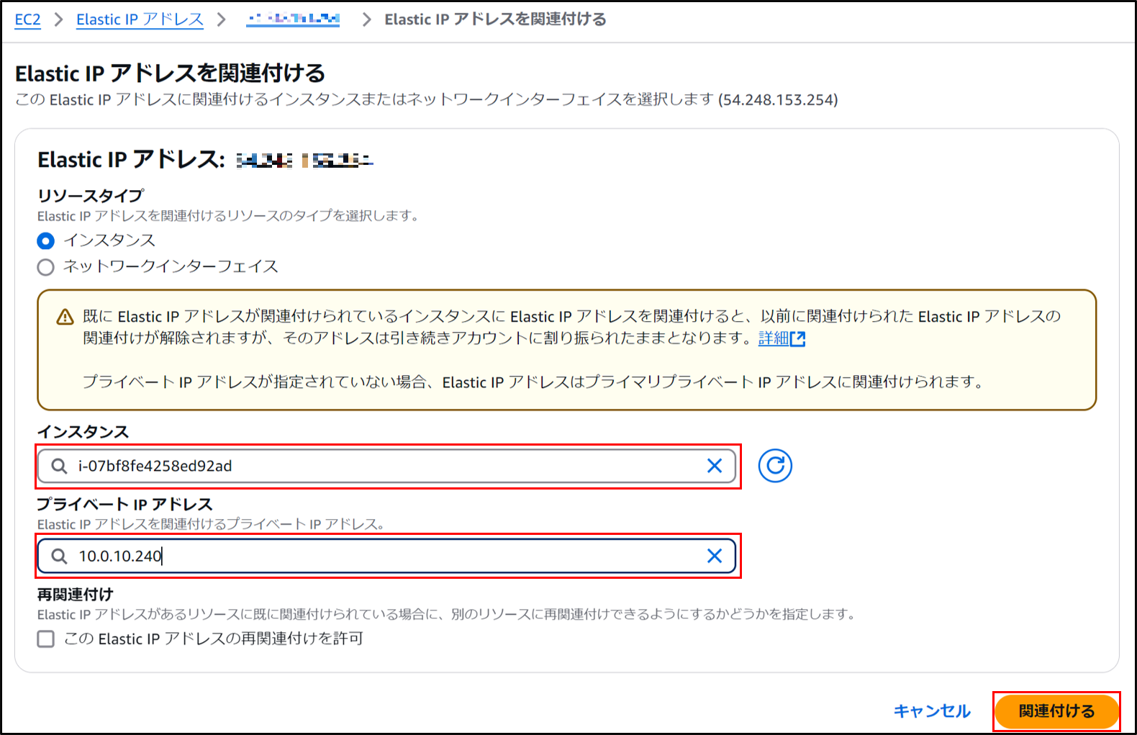Screen dimensions: 1137x735
Task: Select the ネットワークインターフェイス radio option
Action: tap(45, 267)
